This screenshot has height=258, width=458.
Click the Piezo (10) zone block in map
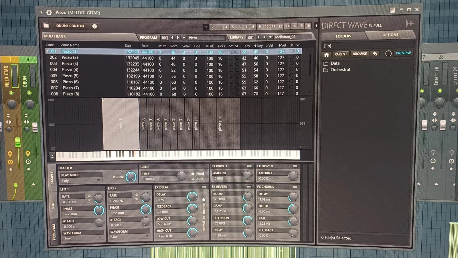[x=220, y=124]
